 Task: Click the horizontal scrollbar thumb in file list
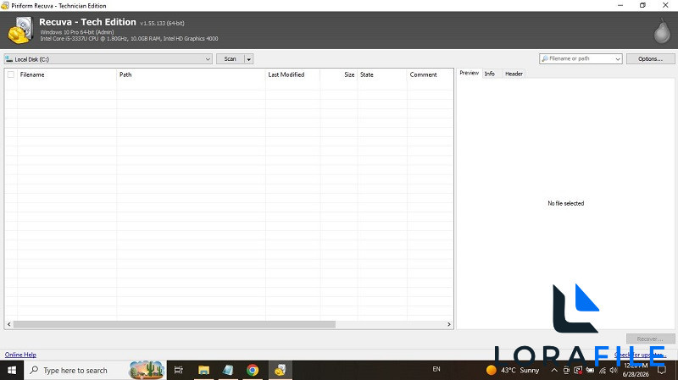pos(175,324)
